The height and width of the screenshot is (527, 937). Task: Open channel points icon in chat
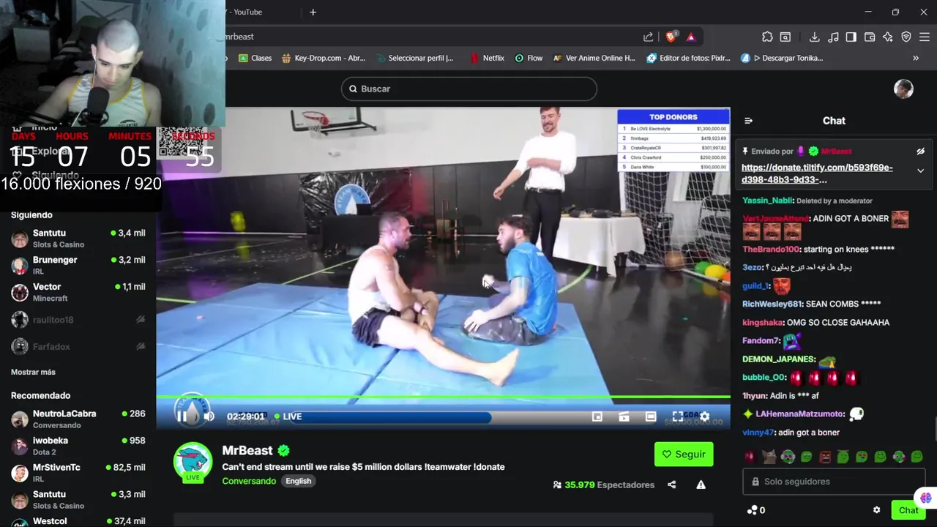coord(755,510)
